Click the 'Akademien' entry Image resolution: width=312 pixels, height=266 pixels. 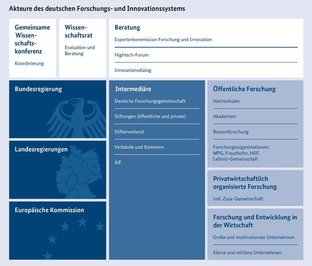coord(224,116)
